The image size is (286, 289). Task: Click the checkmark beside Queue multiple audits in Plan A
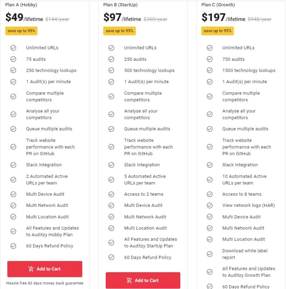[13, 129]
